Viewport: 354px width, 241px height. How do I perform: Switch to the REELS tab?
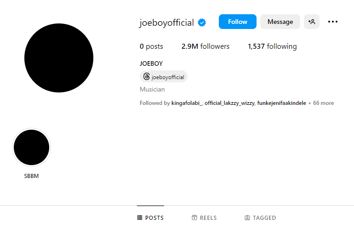[x=204, y=218]
